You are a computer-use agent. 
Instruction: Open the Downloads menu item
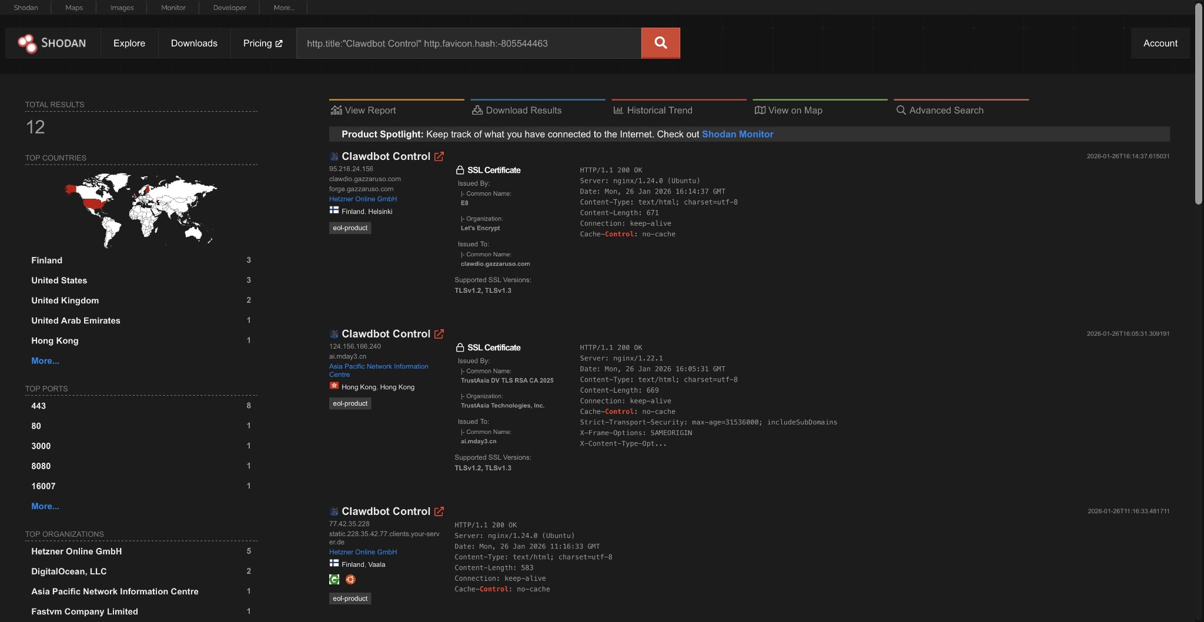(194, 43)
